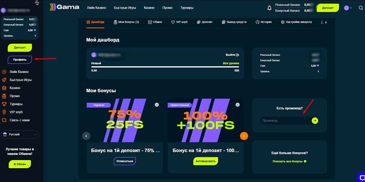Open the user avatar dropdown in header
Image resolution: width=365 pixels, height=182 pixels.
click(348, 8)
